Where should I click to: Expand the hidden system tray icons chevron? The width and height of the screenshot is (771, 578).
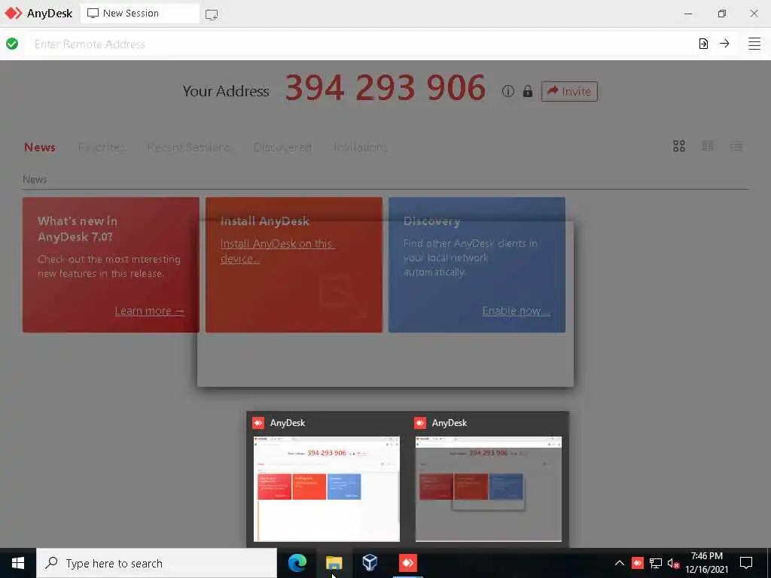coord(620,563)
